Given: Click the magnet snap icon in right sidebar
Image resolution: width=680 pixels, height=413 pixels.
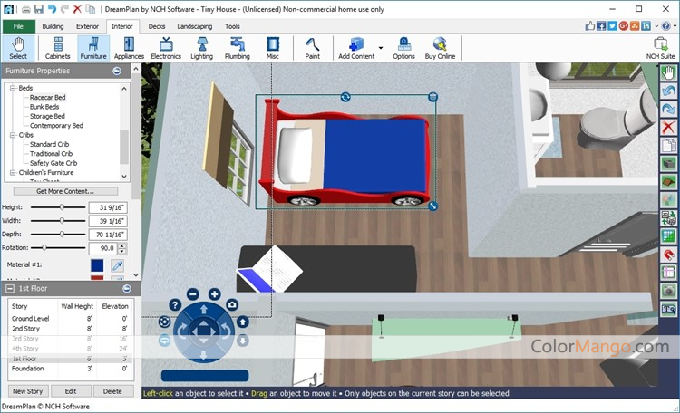Looking at the screenshot, I should click(668, 255).
